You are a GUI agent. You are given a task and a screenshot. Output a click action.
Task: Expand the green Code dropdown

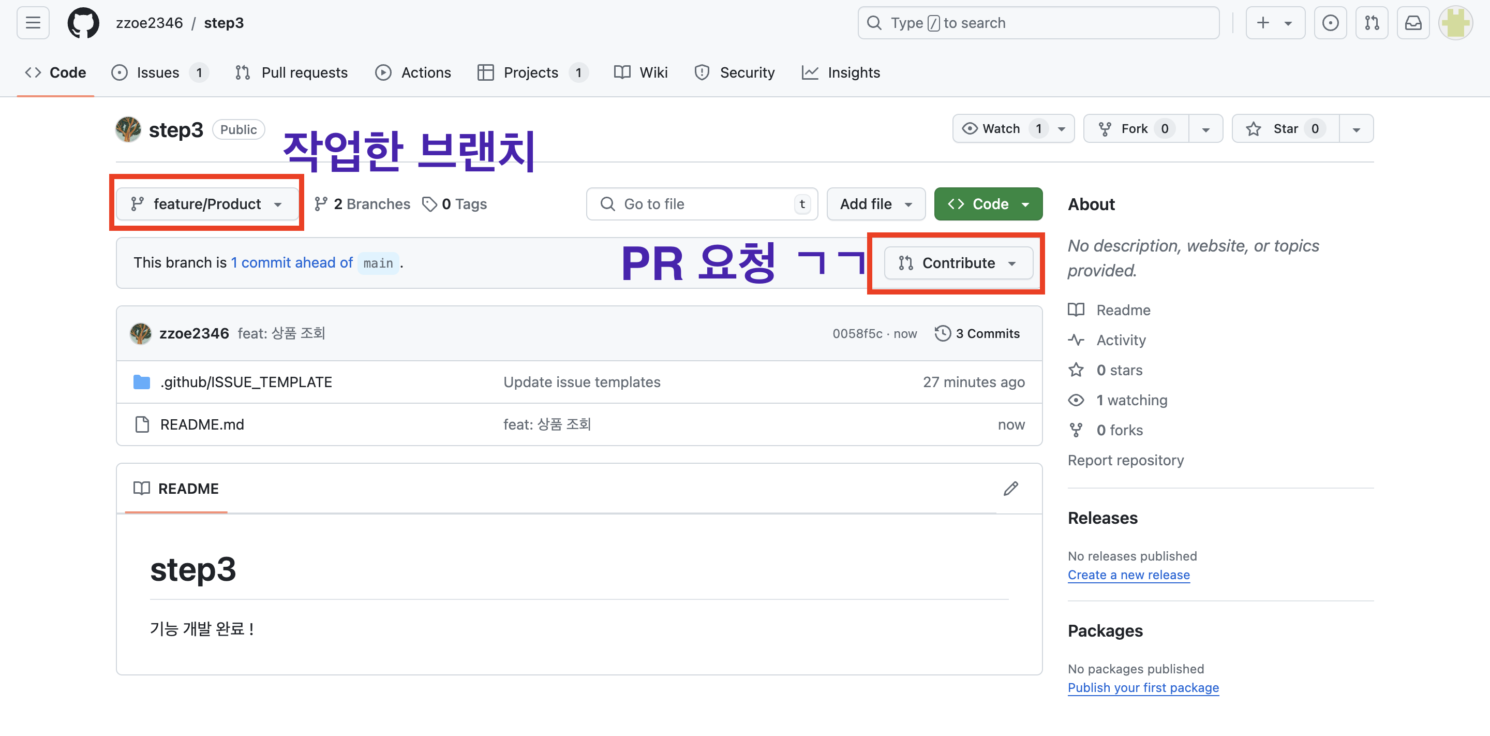(988, 204)
